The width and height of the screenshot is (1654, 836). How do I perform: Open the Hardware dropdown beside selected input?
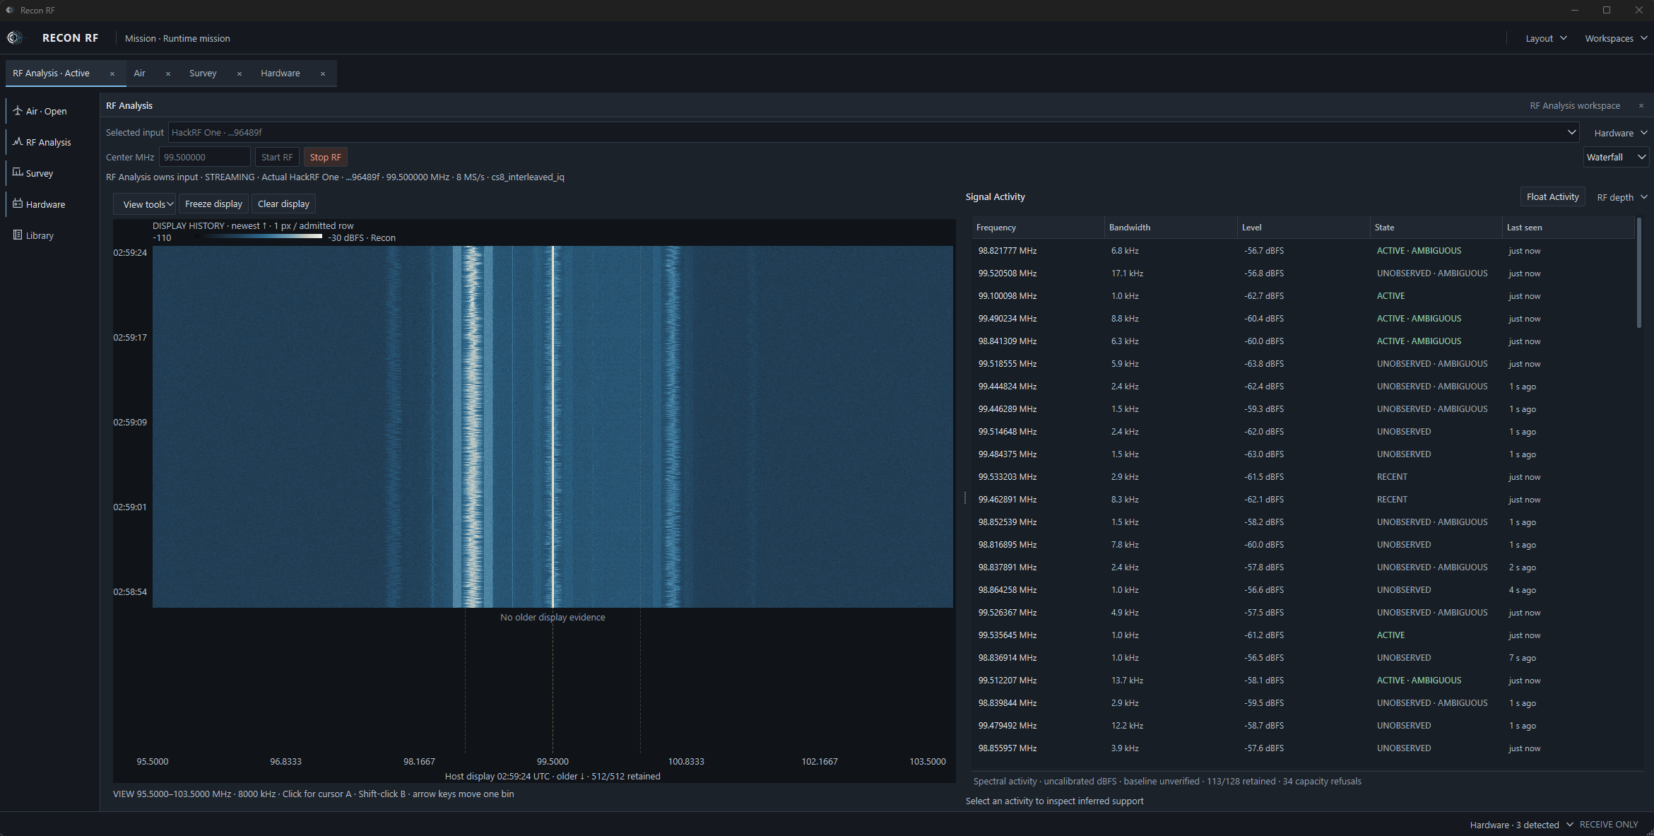1621,133
